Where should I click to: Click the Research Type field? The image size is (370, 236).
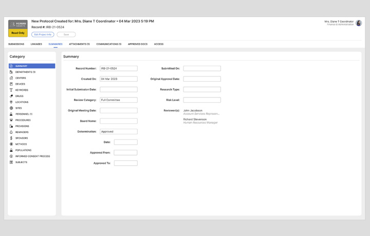(202, 89)
